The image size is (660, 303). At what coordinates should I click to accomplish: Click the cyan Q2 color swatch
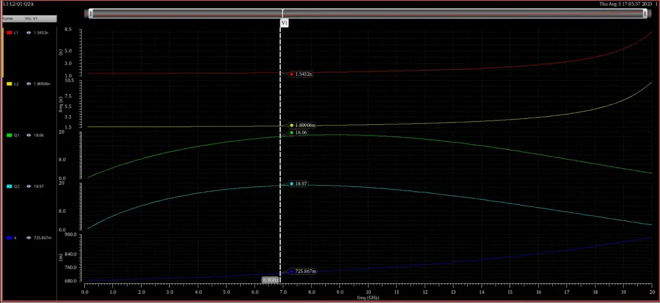coord(9,186)
